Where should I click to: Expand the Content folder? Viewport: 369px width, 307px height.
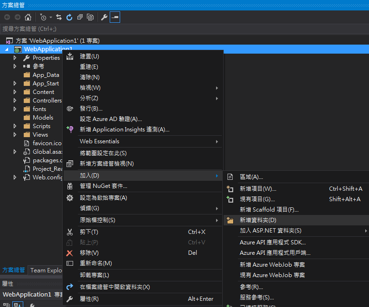coord(15,92)
